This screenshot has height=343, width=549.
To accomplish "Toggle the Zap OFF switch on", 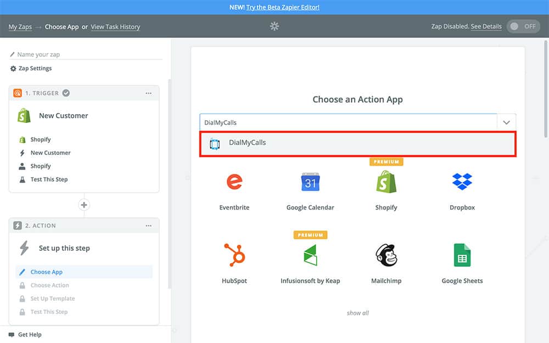I will [x=523, y=26].
